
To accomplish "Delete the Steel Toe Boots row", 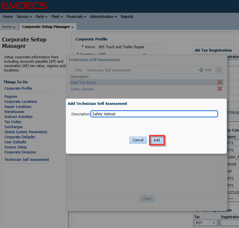I will pyautogui.click(x=220, y=83).
